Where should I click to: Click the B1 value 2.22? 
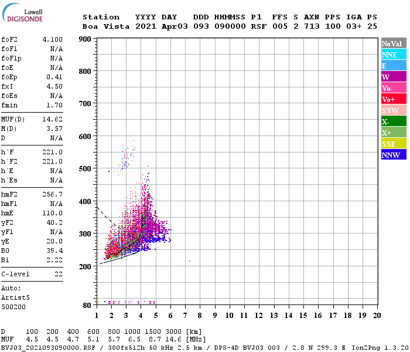[54, 260]
